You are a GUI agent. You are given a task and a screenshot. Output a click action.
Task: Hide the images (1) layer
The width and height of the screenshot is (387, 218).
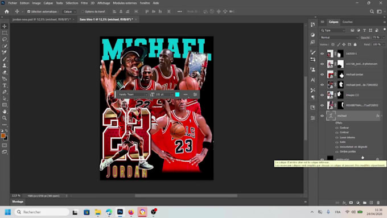coord(322,95)
